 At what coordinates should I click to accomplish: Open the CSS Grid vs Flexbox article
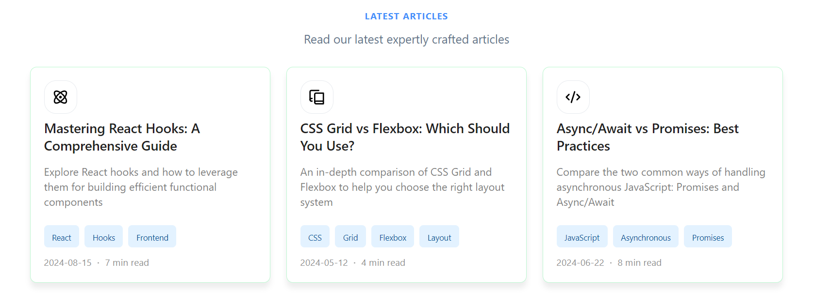tap(405, 137)
